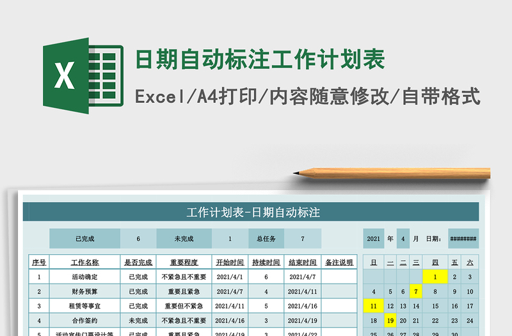The image size is (512, 336).
Task: Click the 序号 column header
Action: [x=38, y=263]
